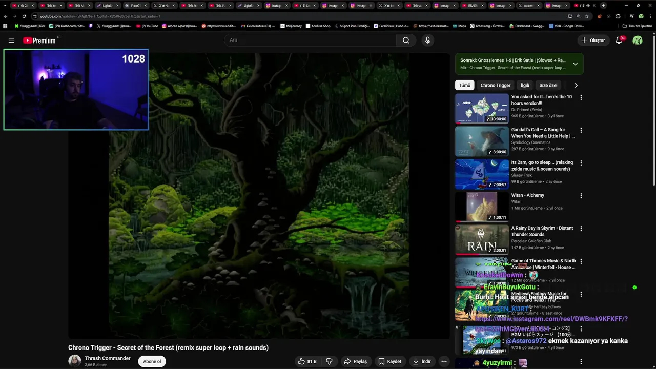Click the youtube.com address bar
Viewport: 656px width, 369px height.
tap(302, 16)
